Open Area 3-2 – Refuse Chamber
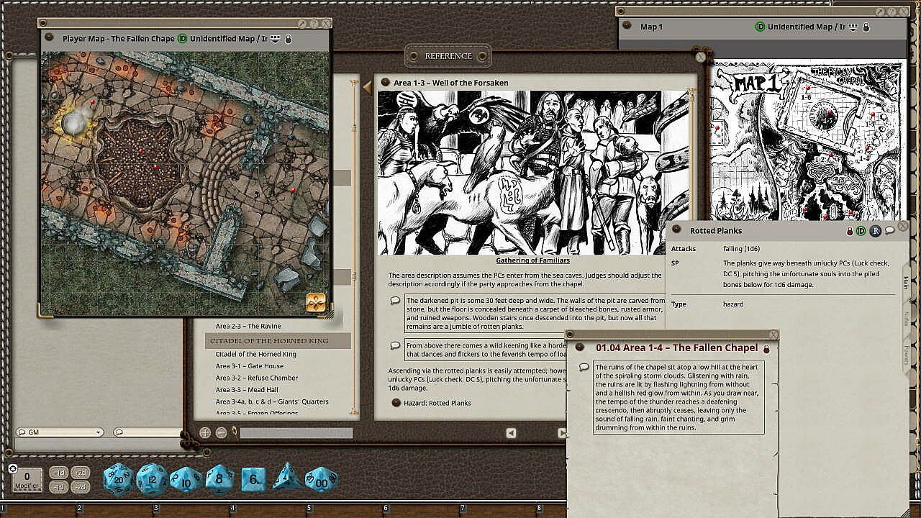 [257, 378]
